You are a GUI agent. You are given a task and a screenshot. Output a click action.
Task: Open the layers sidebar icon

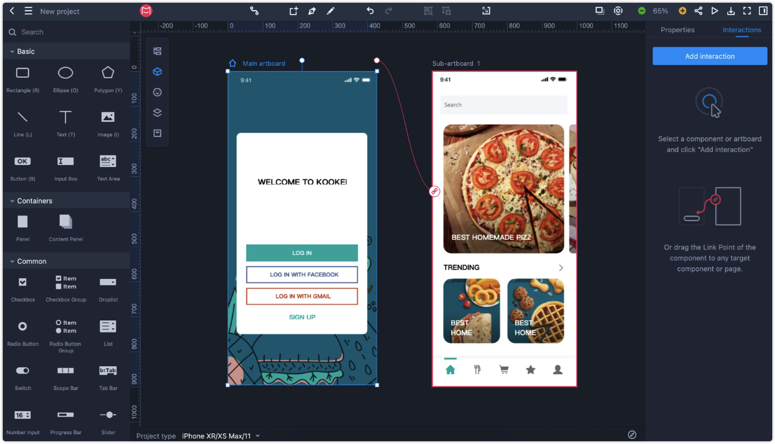(x=157, y=113)
